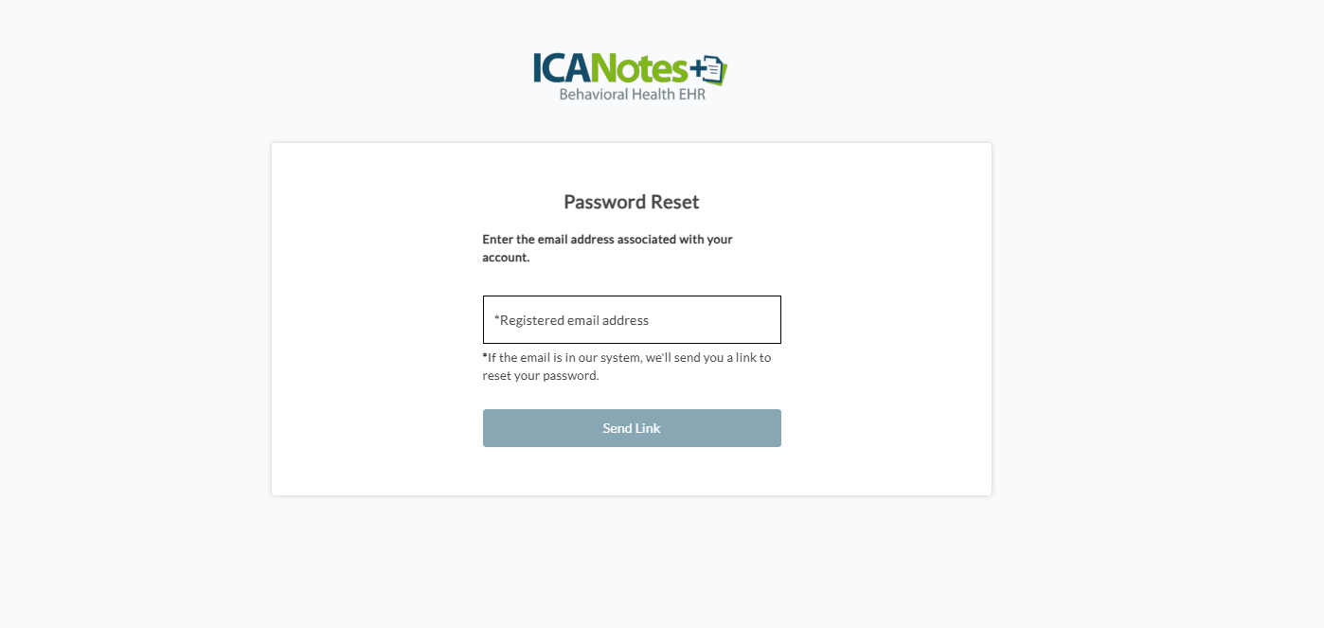Click the word "Reset" in the heading
The width and height of the screenshot is (1324, 628).
click(x=674, y=202)
